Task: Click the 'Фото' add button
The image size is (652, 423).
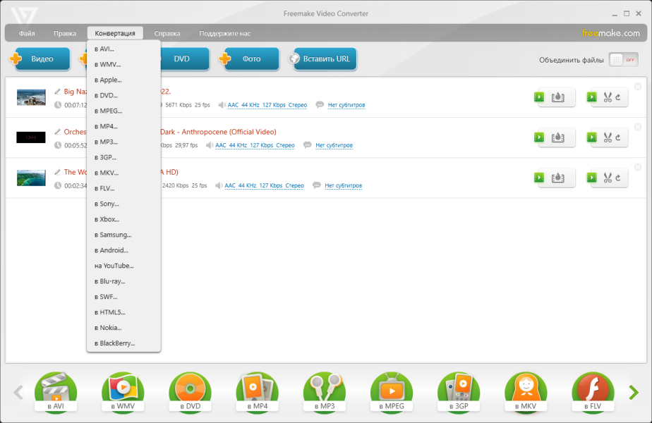Action: point(250,59)
